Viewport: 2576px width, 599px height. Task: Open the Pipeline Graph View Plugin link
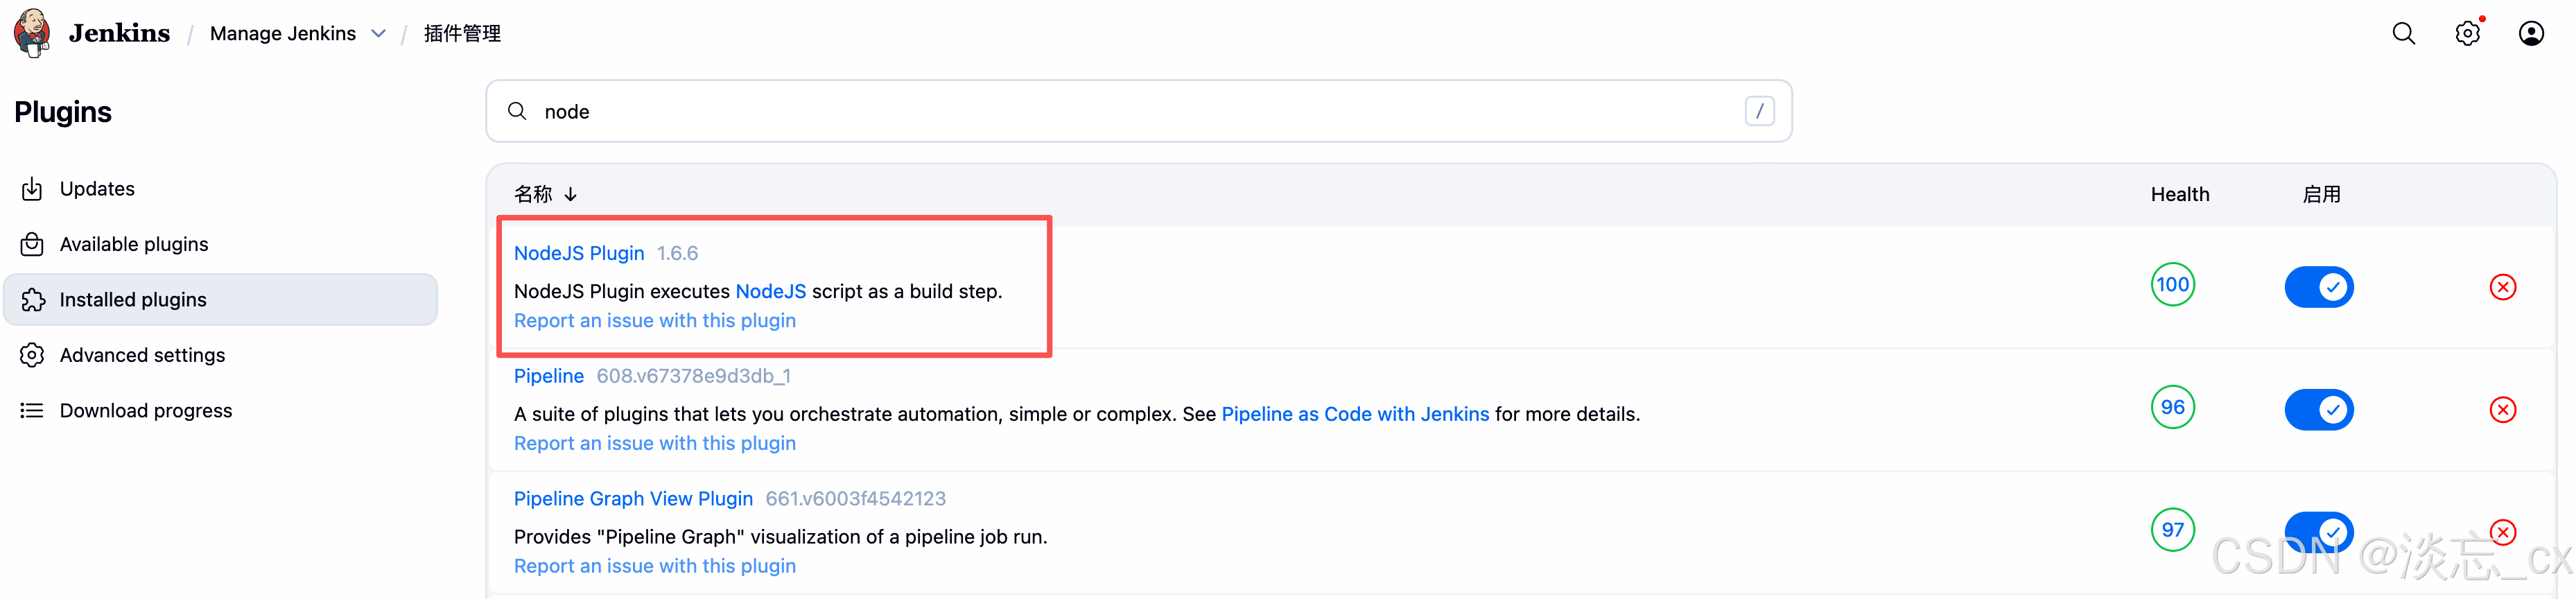[633, 498]
